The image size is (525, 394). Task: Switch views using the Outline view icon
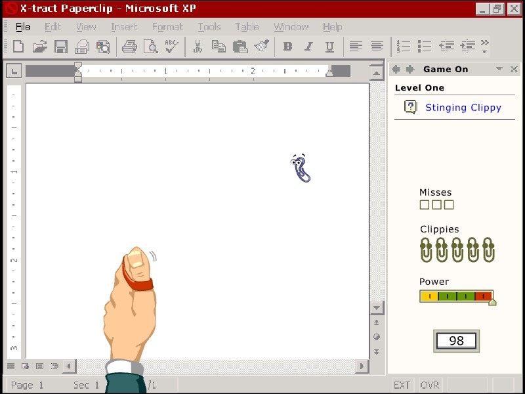tap(54, 366)
